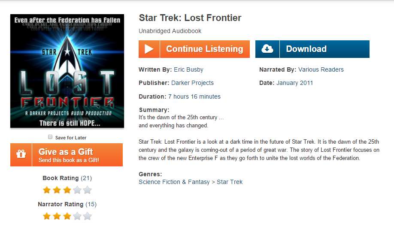Select the third Book Rating star

point(67,190)
